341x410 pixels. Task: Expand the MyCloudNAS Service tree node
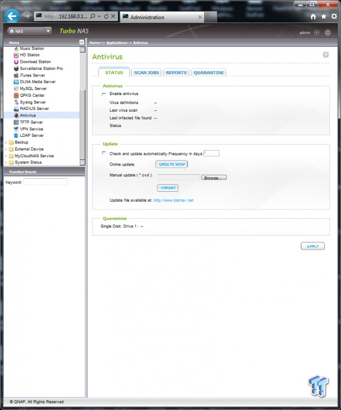pos(6,156)
